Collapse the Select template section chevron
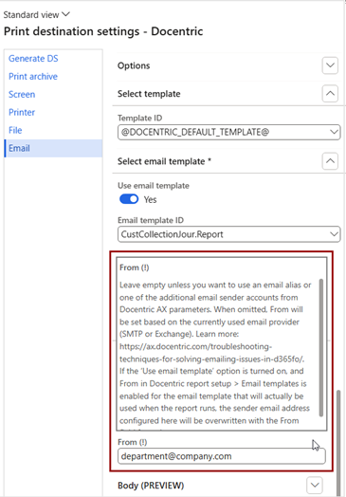 click(x=330, y=94)
